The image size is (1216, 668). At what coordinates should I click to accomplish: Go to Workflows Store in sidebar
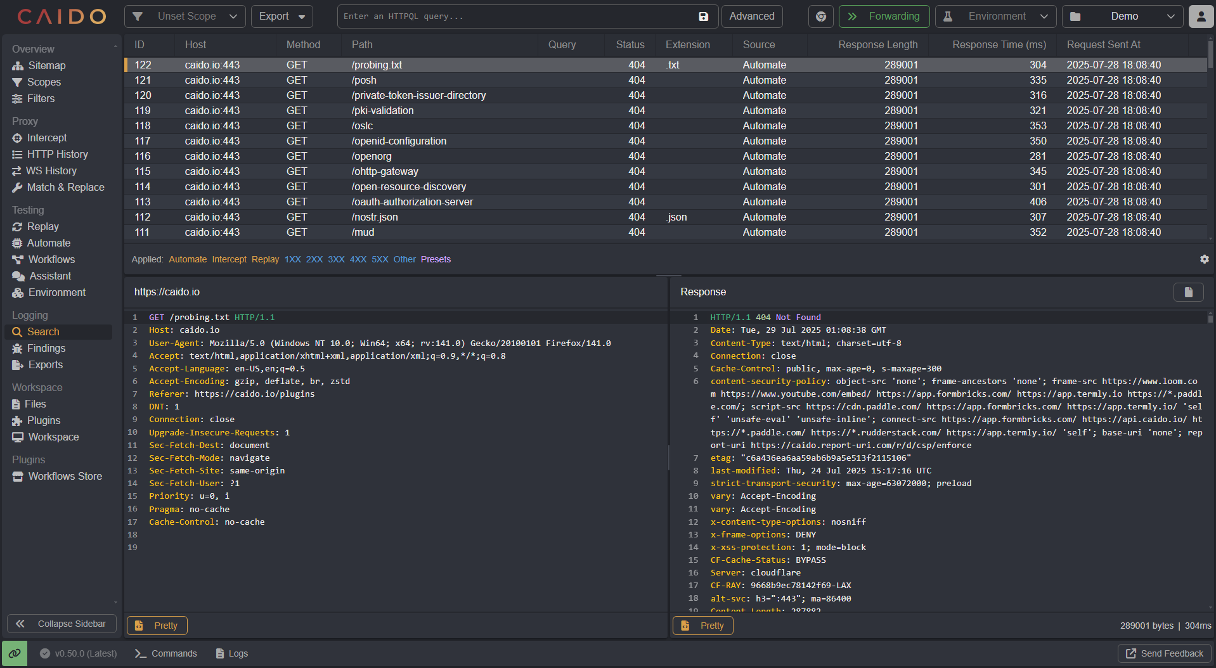click(65, 476)
